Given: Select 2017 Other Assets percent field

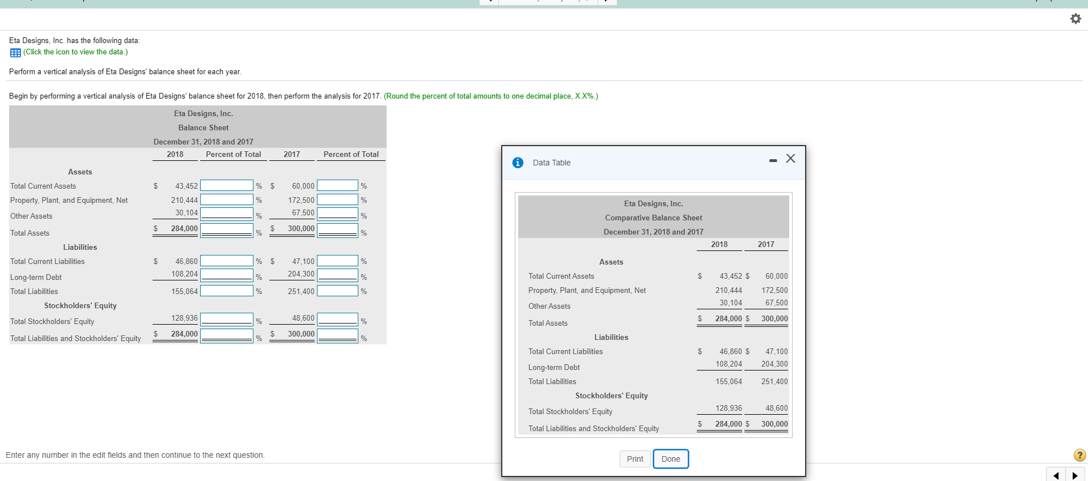Looking at the screenshot, I should [x=337, y=214].
